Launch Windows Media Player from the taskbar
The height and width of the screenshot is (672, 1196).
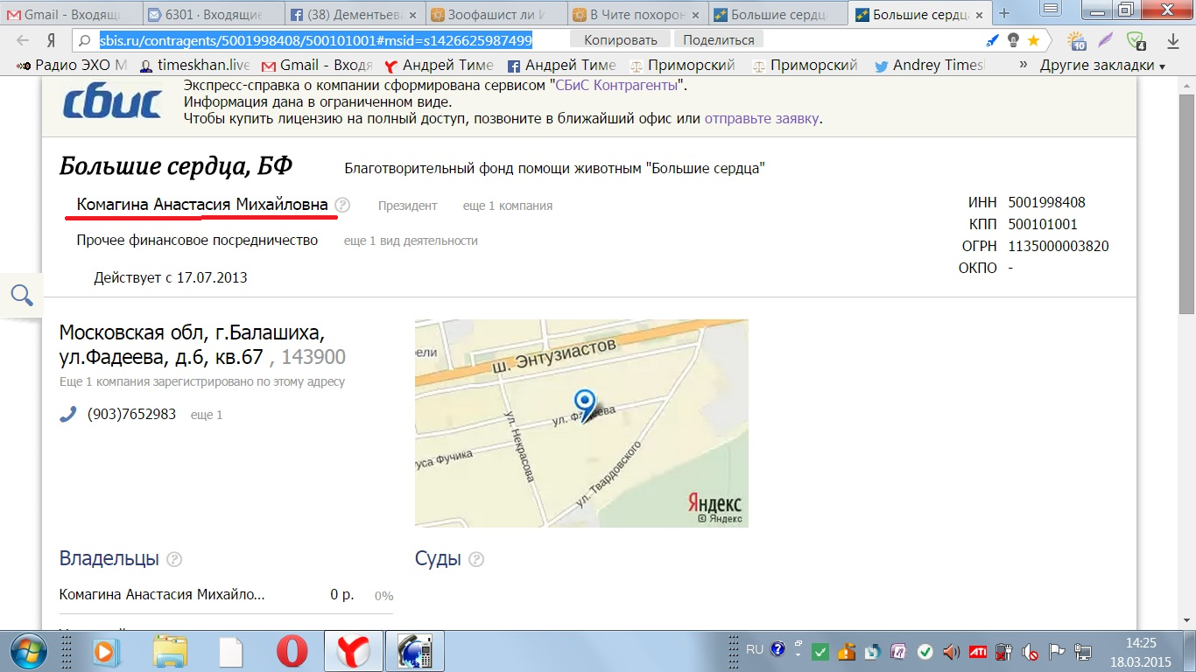tap(105, 651)
